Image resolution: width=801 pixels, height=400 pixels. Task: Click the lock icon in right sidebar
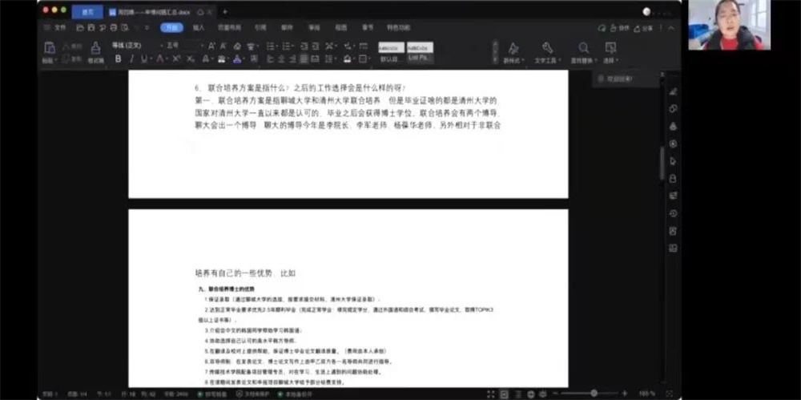coord(673,179)
